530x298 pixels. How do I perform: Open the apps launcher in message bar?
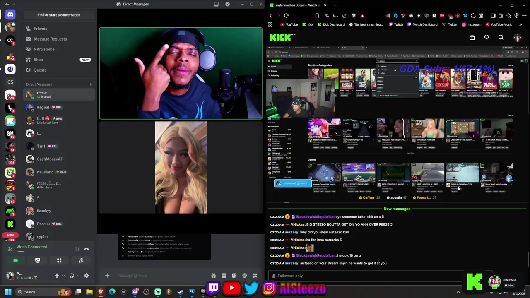click(255, 276)
